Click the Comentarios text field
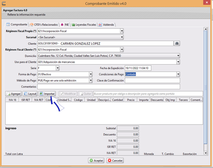 click(x=109, y=87)
